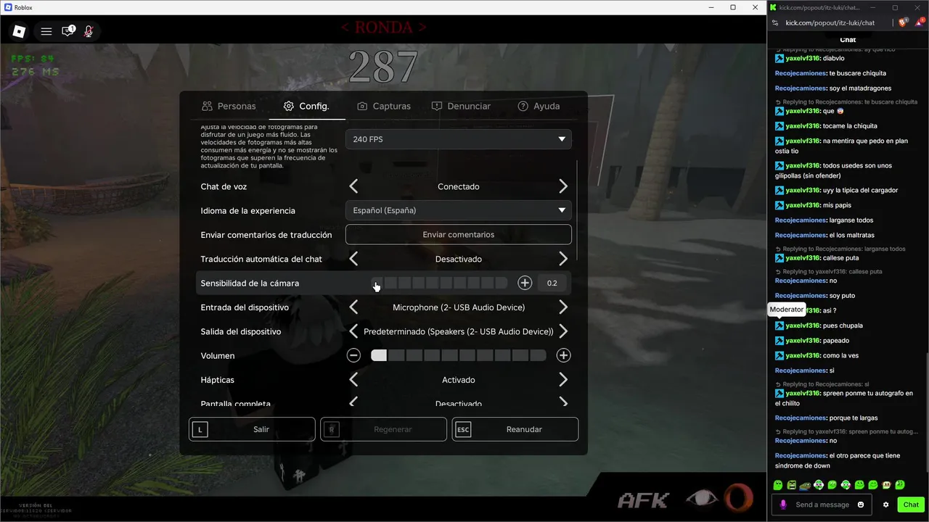Open site settings icon left of kick.com URL

[775, 22]
